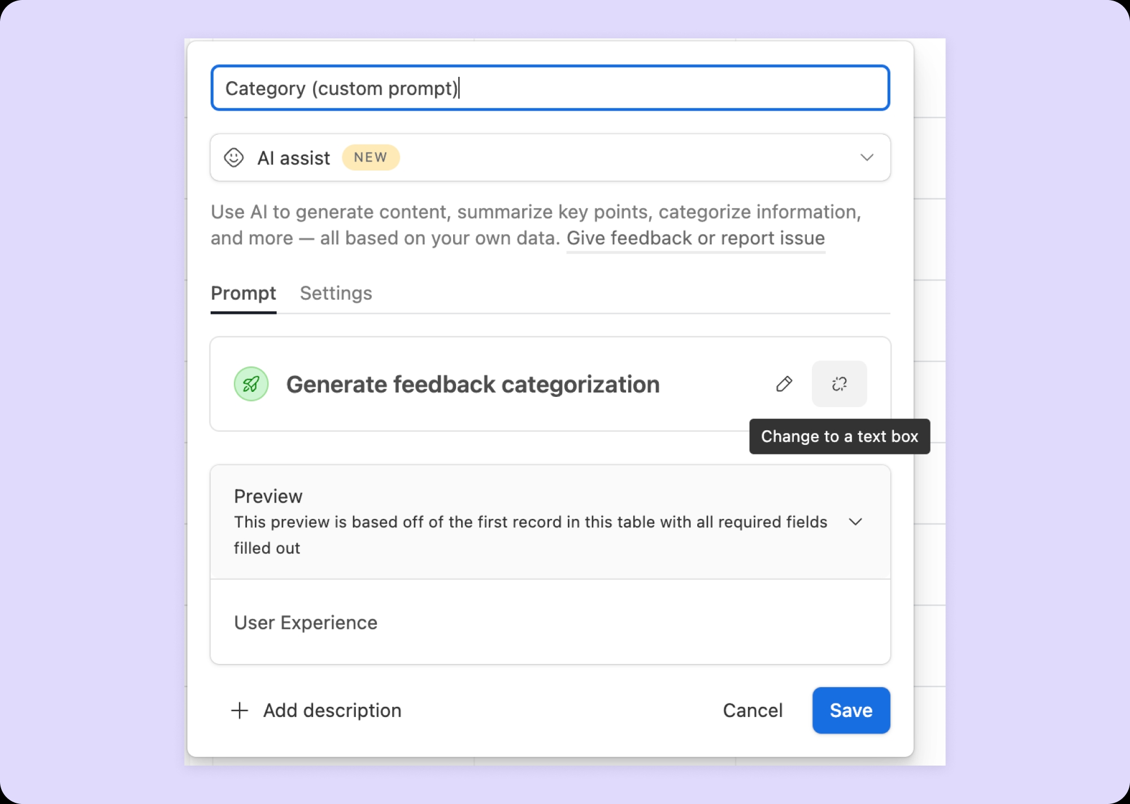Edit the prompt with the pencil icon
The height and width of the screenshot is (804, 1130).
pos(784,384)
